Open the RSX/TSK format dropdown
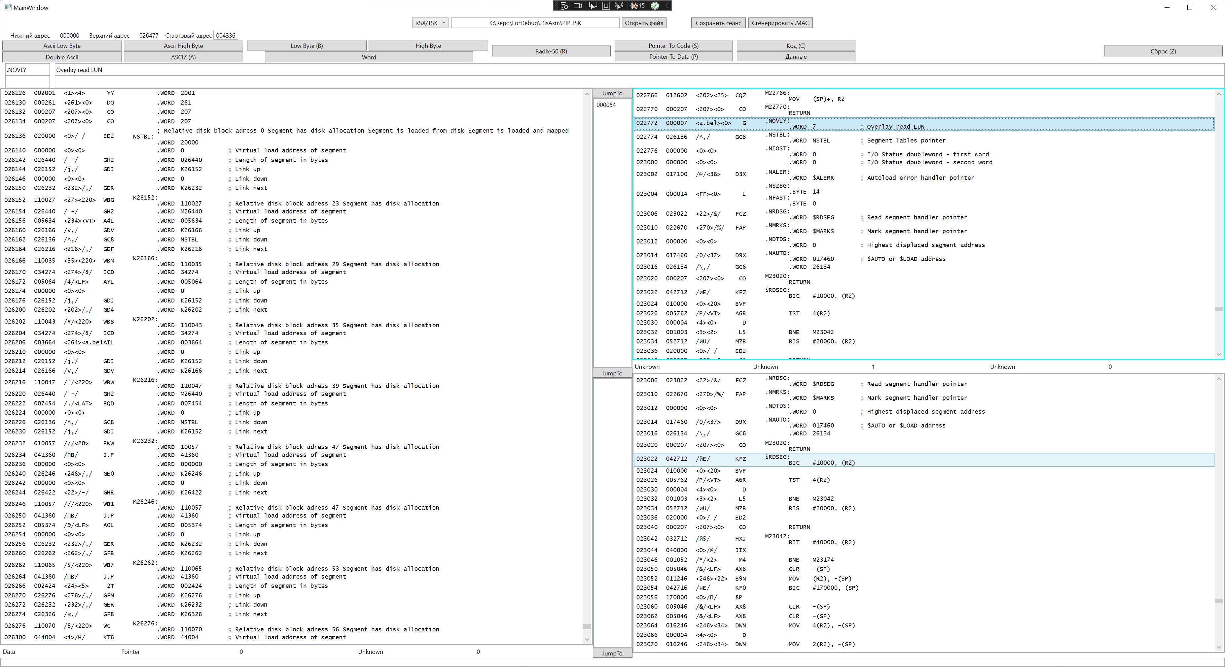 click(x=430, y=23)
